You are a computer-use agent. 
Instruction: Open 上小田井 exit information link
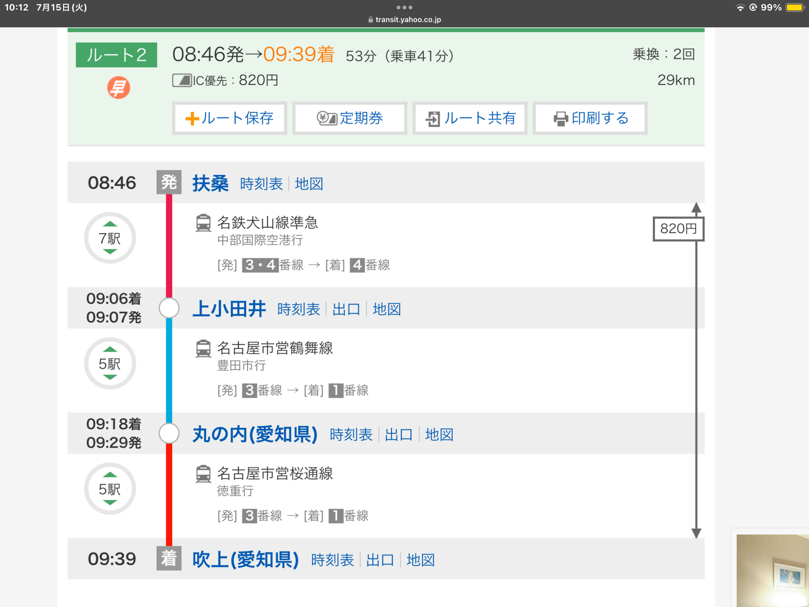point(346,309)
